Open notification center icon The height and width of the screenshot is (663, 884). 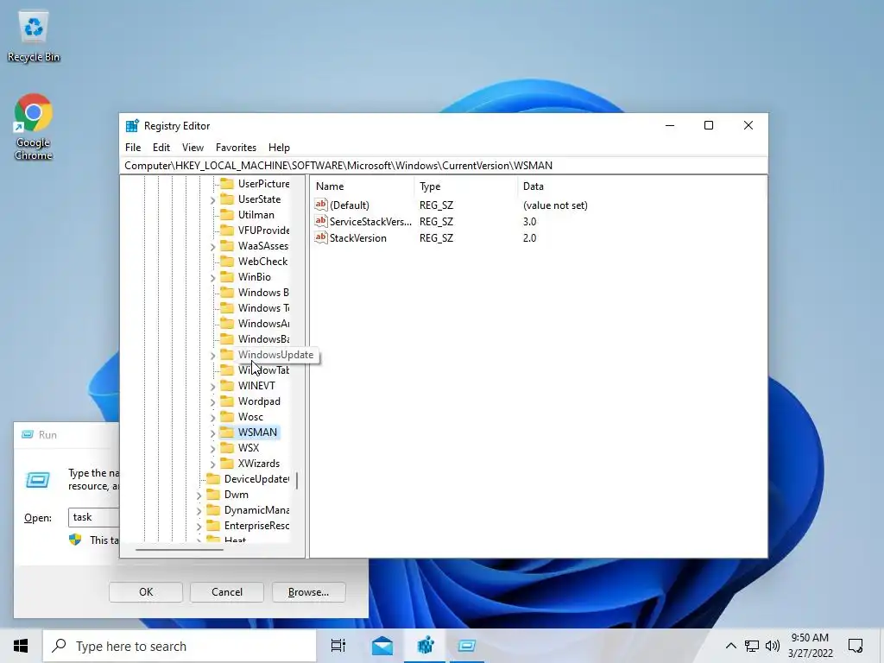856,646
